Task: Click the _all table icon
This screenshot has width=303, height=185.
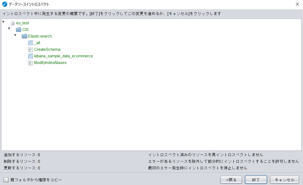Action: tap(31, 43)
